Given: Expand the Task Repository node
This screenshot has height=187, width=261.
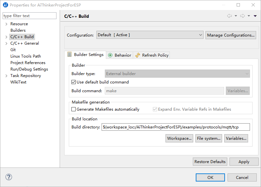Looking at the screenshot, I should [x=6, y=76].
